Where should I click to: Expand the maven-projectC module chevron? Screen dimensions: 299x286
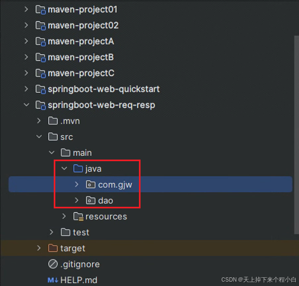[x=26, y=73]
